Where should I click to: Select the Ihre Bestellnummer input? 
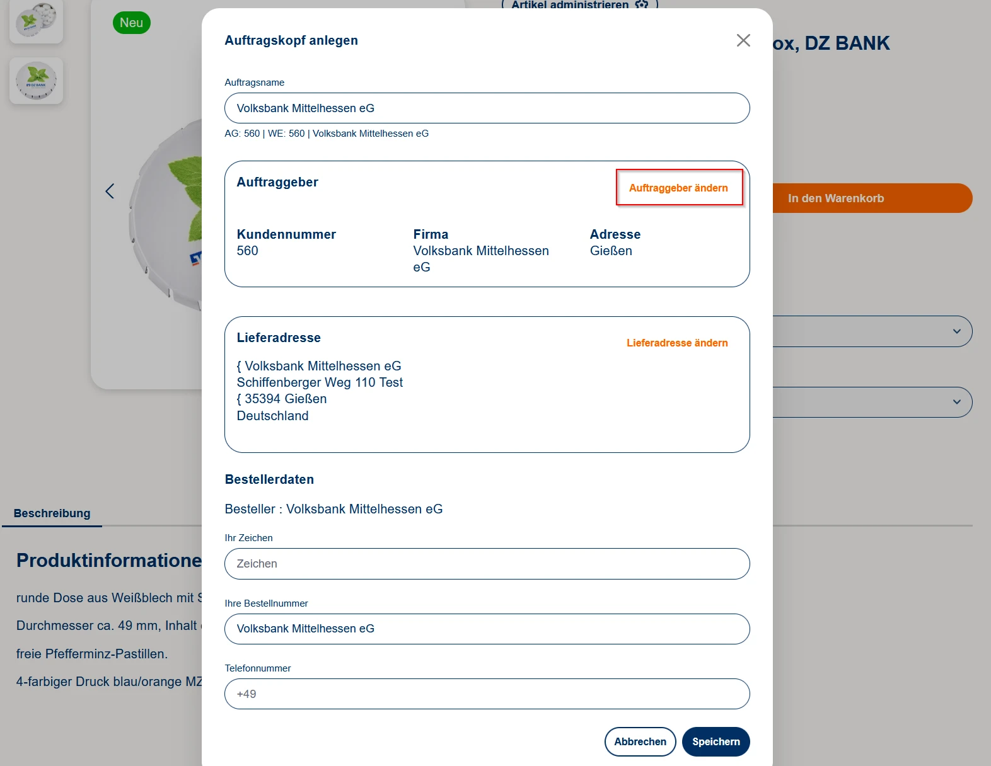point(487,629)
